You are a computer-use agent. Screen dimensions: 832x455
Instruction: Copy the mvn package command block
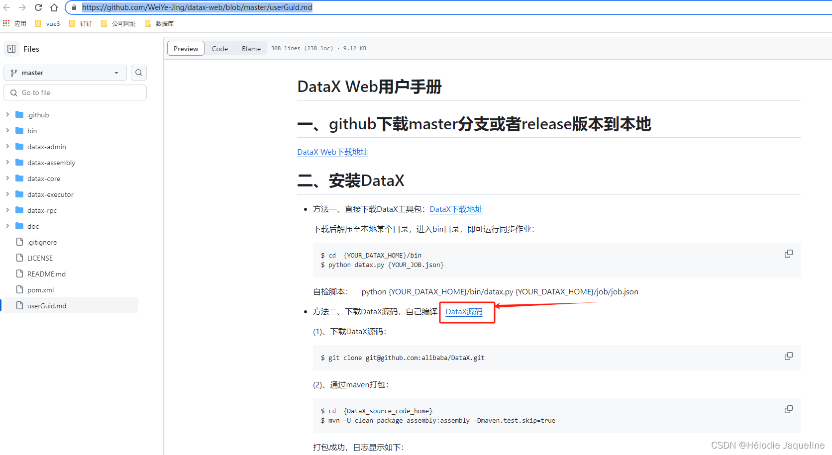(x=789, y=409)
